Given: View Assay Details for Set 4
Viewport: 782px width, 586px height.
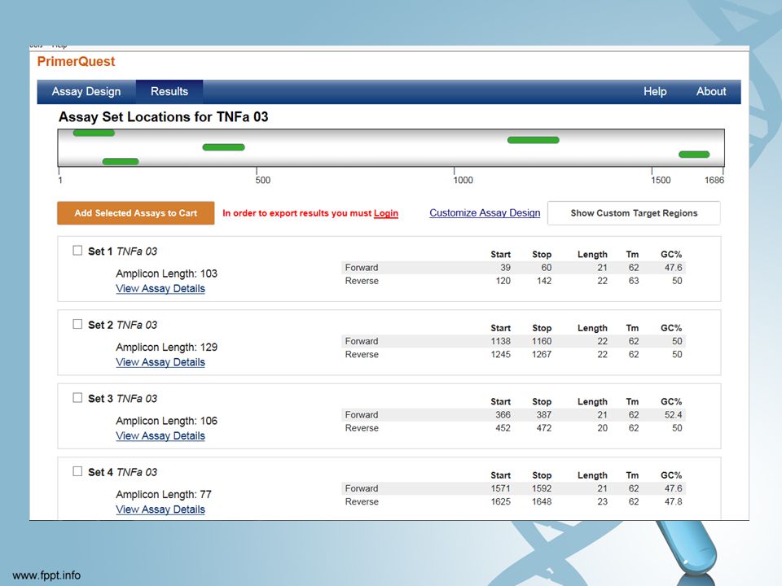Looking at the screenshot, I should [x=160, y=509].
